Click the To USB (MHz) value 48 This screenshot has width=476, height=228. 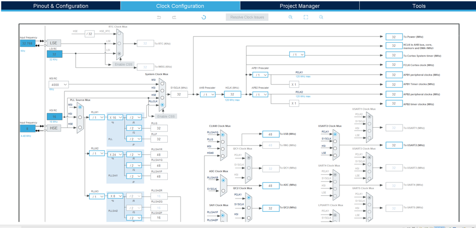tap(271, 134)
